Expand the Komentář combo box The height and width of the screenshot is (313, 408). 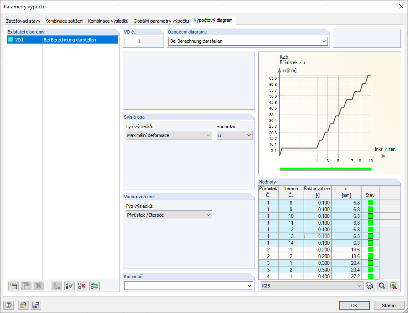click(188, 286)
